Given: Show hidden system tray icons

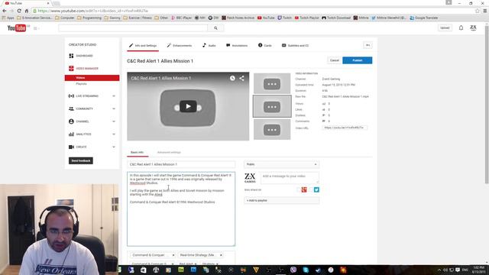Looking at the screenshot, I should click(439, 270).
